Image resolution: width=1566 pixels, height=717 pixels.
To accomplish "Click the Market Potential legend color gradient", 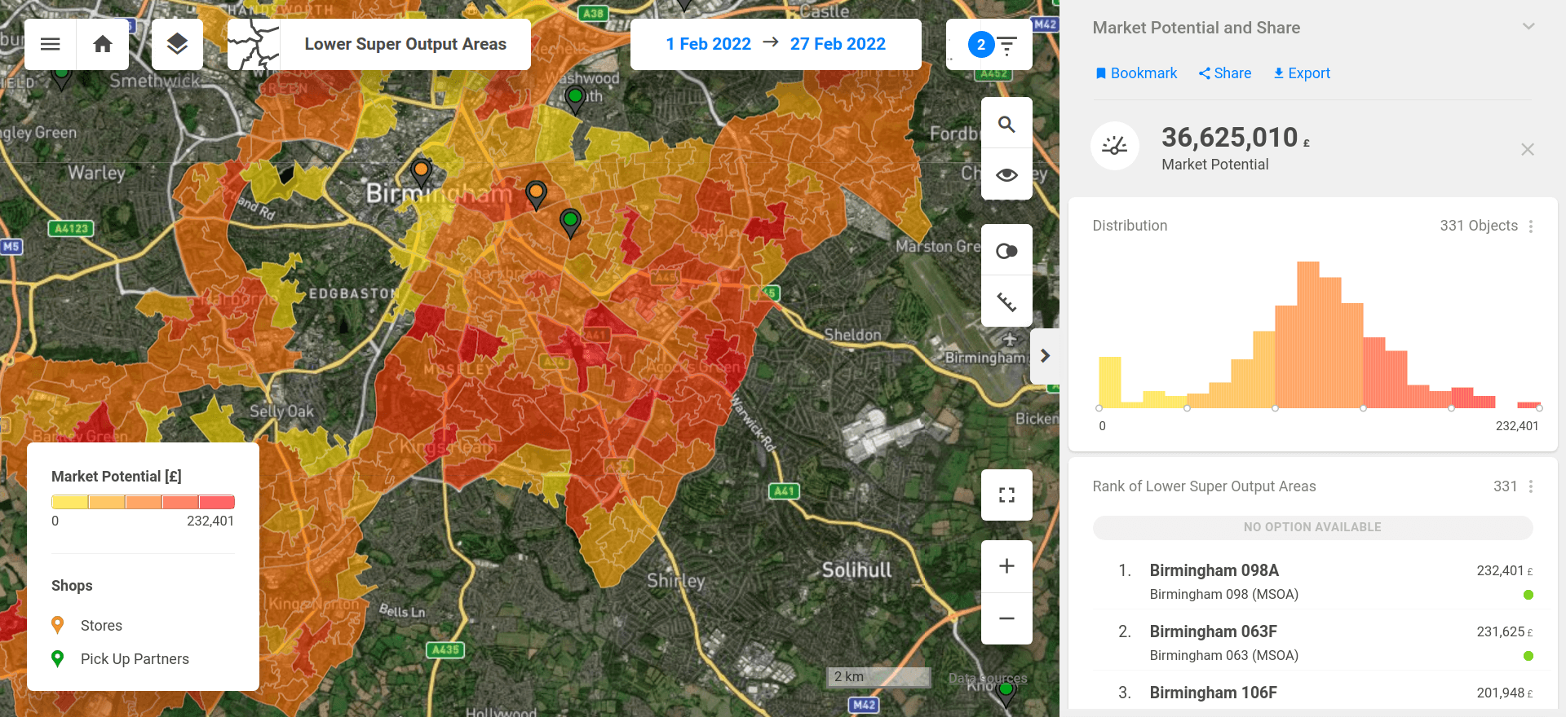I will tap(143, 502).
